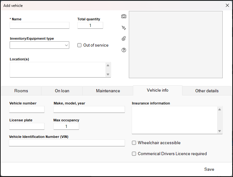The image size is (233, 177).
Task: Click the empty vehicle image preview area
Action: pos(176,45)
